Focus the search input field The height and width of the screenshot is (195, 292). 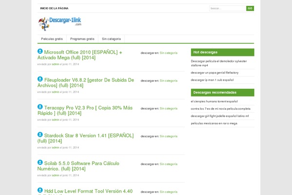click(x=227, y=8)
